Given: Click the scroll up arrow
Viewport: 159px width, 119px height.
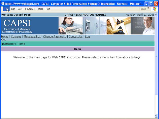Looking at the screenshot, I should point(156,15).
